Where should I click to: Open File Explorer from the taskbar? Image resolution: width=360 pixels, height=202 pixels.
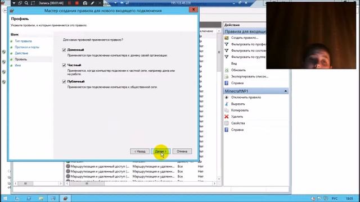[x=41, y=198]
